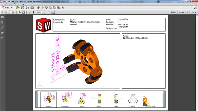Open the Create dropdown

(x=8, y=8)
